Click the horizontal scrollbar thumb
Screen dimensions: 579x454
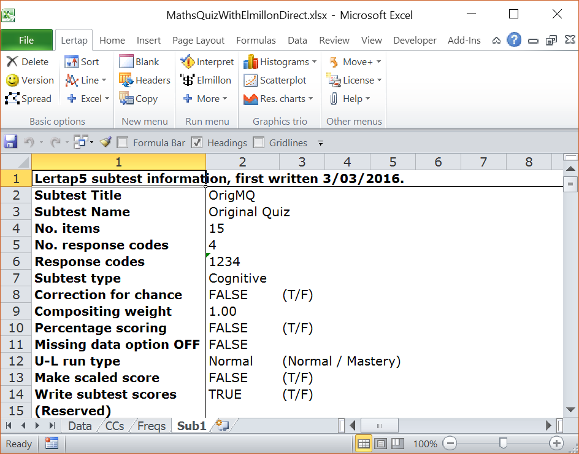point(379,426)
